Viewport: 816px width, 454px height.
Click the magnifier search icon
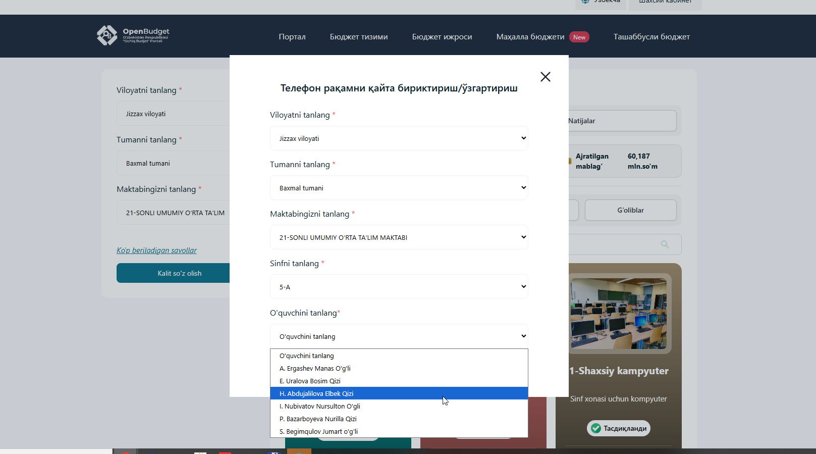click(665, 244)
